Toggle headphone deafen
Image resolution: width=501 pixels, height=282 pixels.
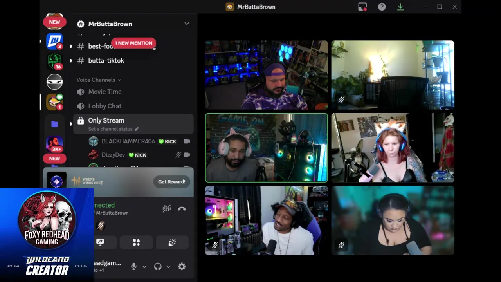(158, 266)
